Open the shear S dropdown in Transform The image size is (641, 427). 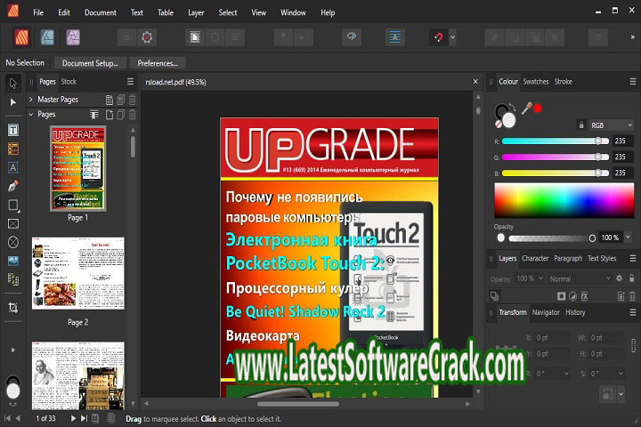click(621, 374)
